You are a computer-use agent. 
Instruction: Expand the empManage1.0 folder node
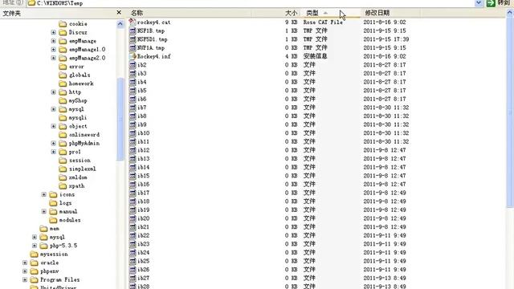point(54,49)
